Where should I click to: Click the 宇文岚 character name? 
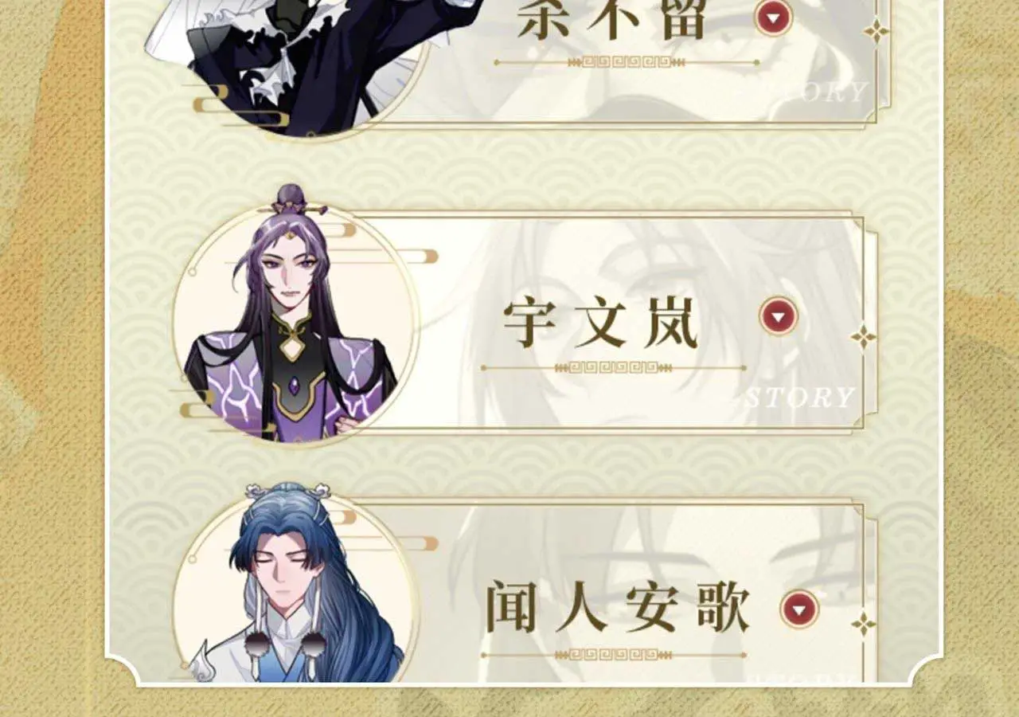coord(601,324)
